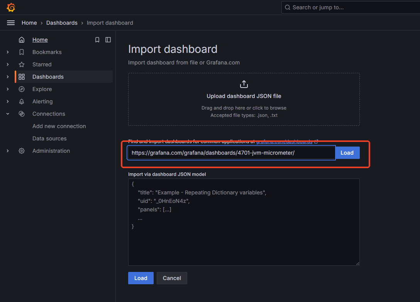The image size is (420, 302).
Task: Open Add new connection page
Action: tap(59, 126)
